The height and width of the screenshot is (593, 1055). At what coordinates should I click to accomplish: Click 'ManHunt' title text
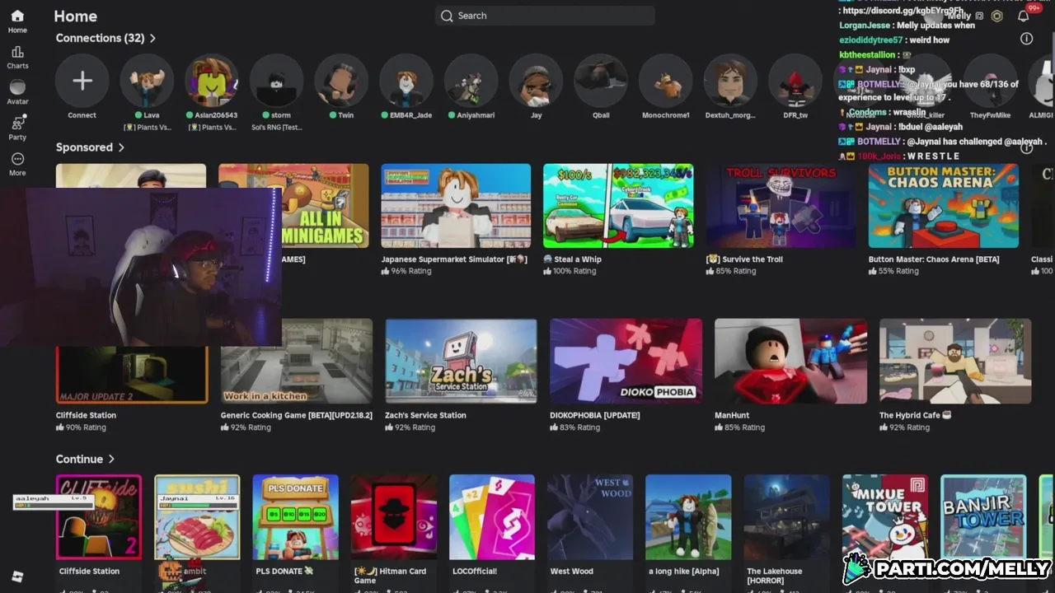732,415
